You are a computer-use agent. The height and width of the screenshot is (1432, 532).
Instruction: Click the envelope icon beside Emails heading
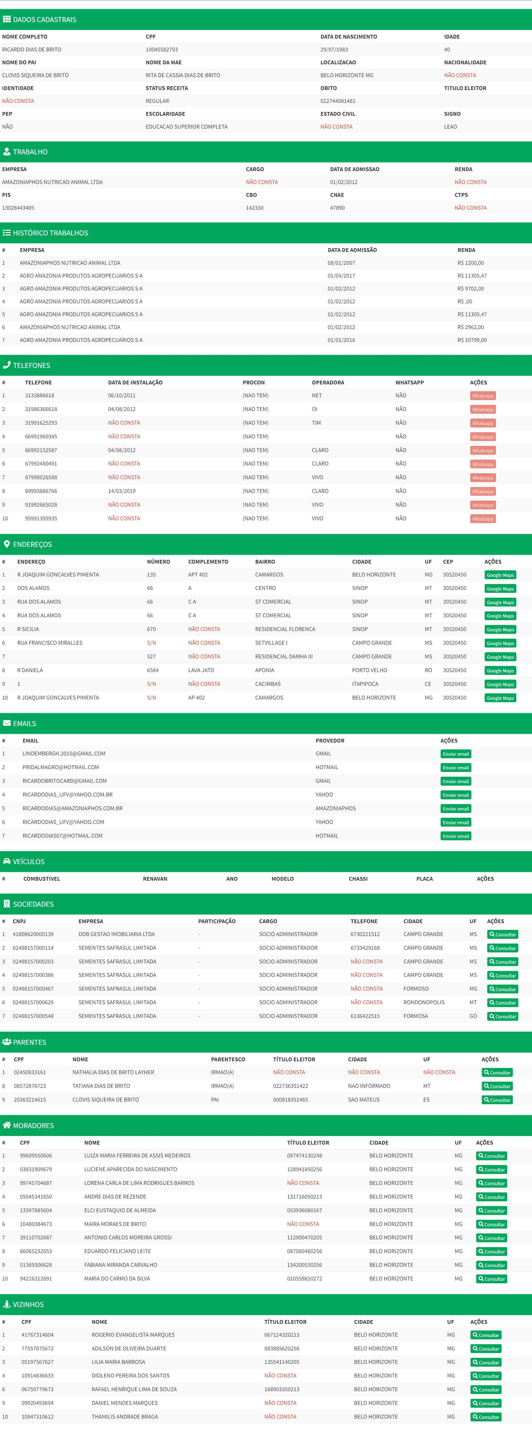click(7, 723)
